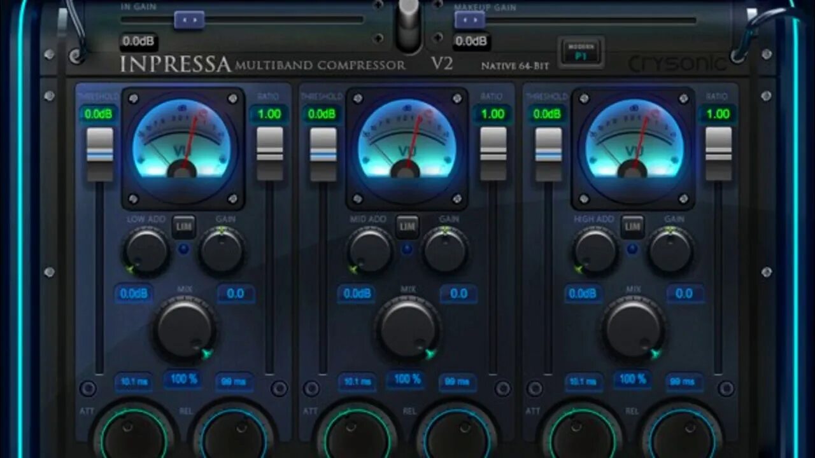The height and width of the screenshot is (458, 815).
Task: Click the Mix knob in the Mid band
Action: [408, 328]
